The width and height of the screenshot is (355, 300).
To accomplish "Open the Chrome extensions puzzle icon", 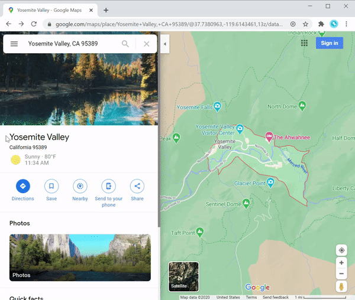I will coord(321,24).
